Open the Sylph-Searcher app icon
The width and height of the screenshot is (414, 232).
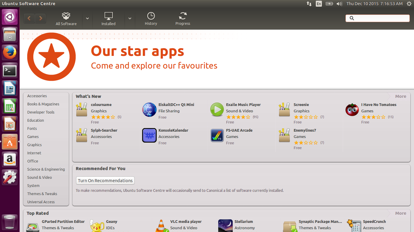pyautogui.click(x=82, y=135)
